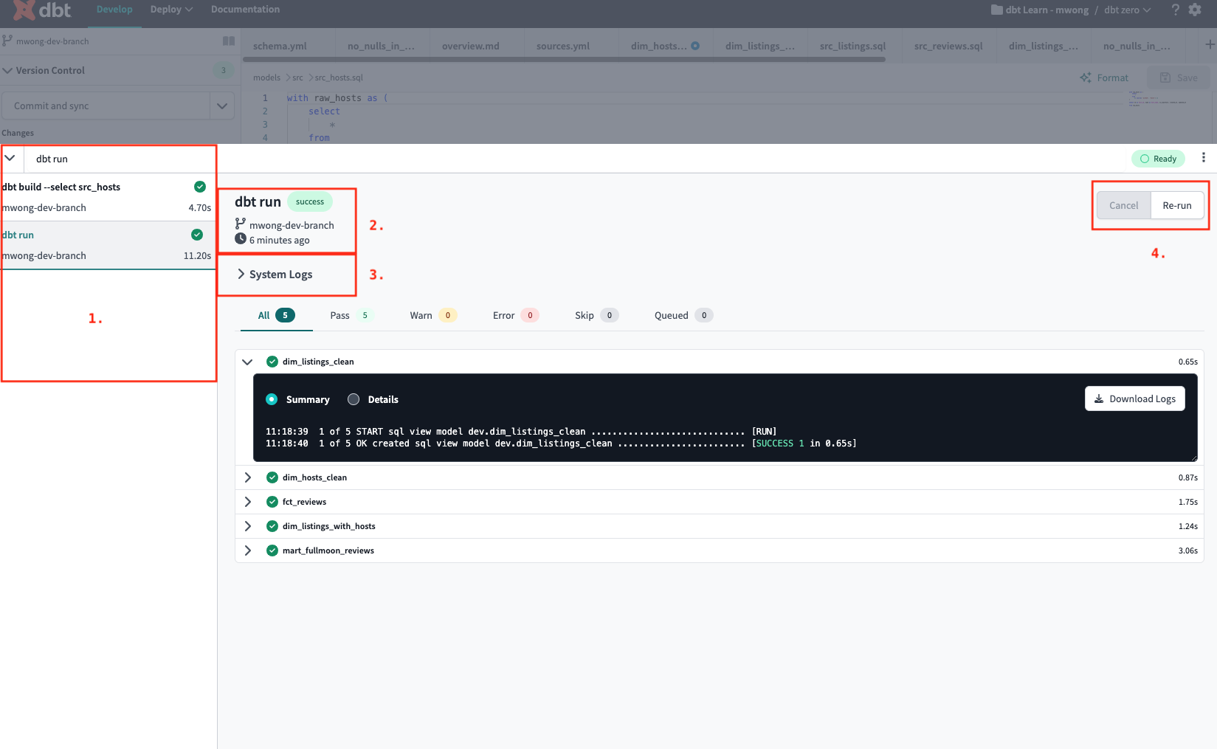Click the help question mark icon

coord(1174,10)
